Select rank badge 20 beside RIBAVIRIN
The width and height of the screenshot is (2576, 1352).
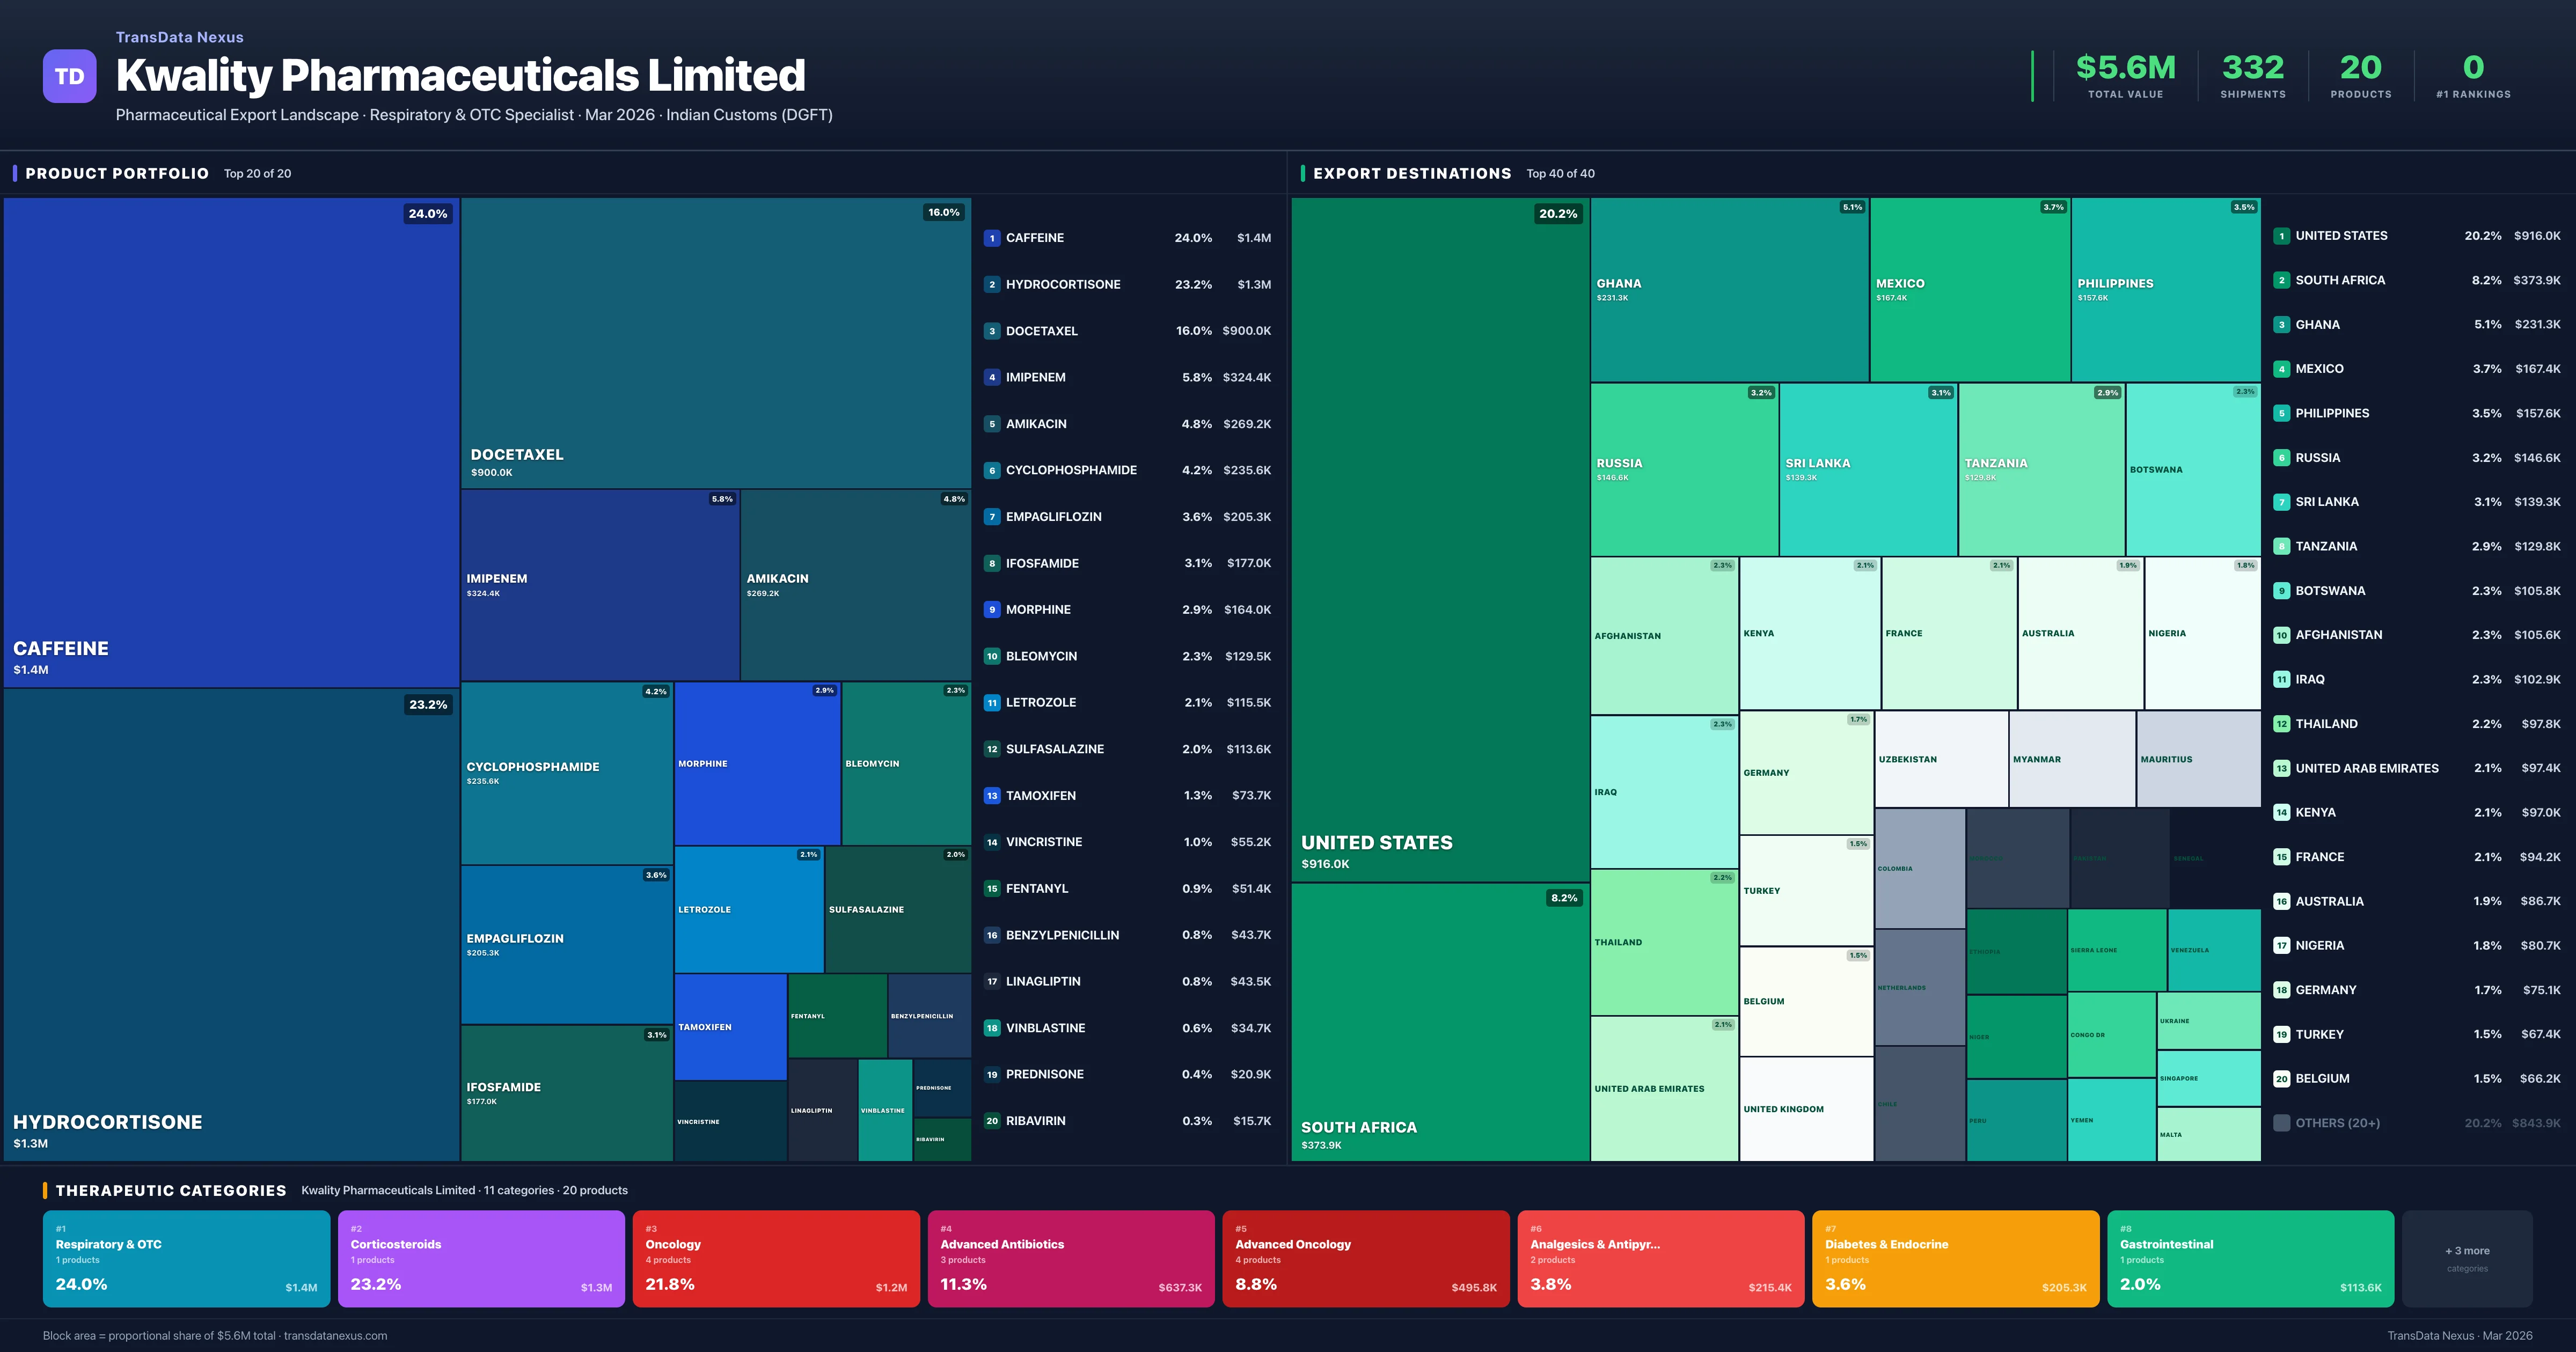coord(992,1121)
